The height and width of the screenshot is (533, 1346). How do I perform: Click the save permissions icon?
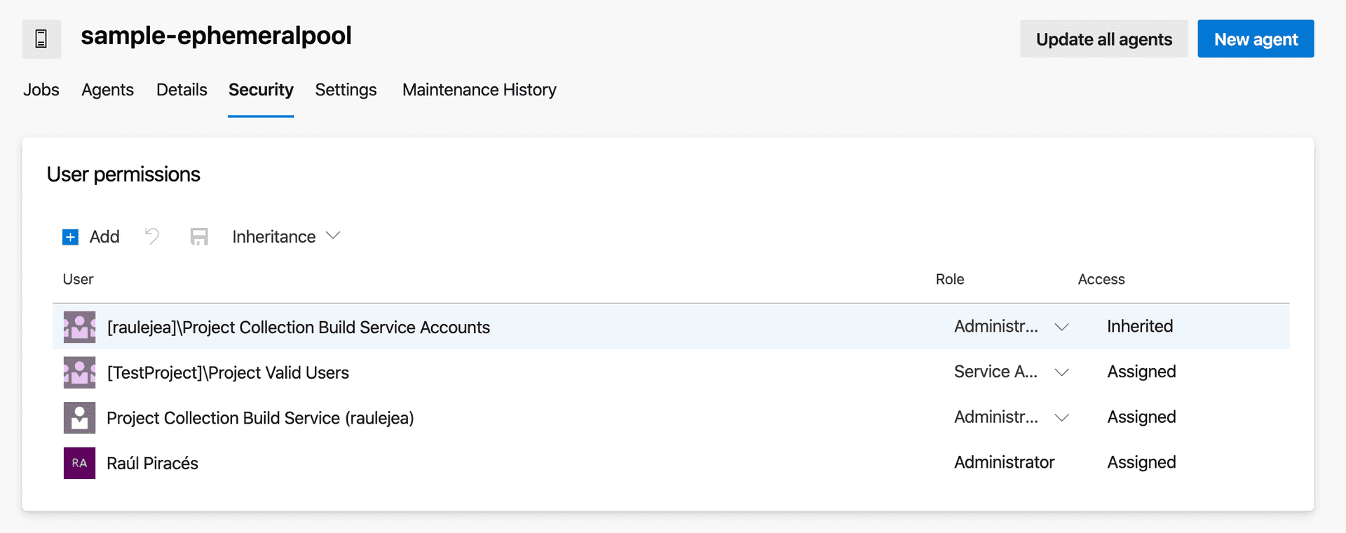[x=199, y=236]
